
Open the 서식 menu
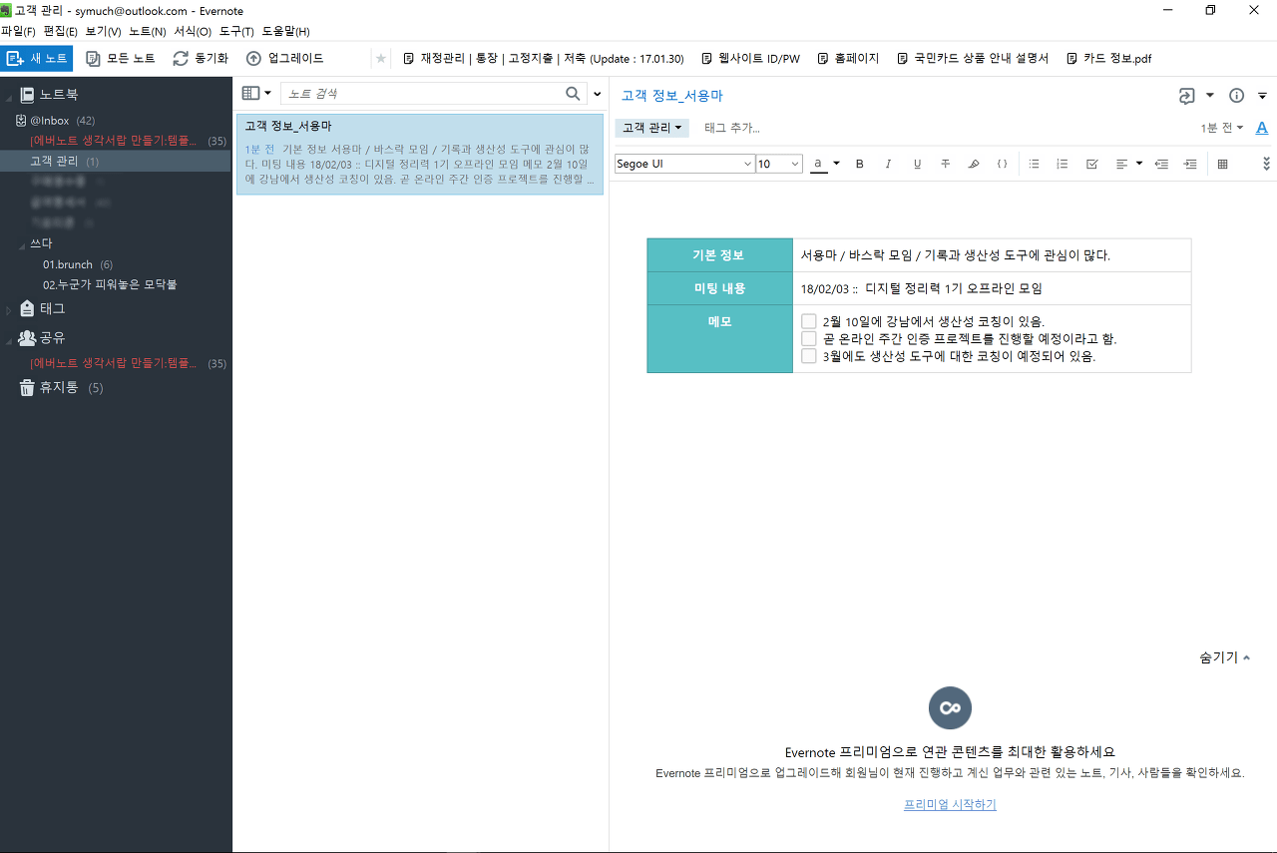pyautogui.click(x=193, y=31)
